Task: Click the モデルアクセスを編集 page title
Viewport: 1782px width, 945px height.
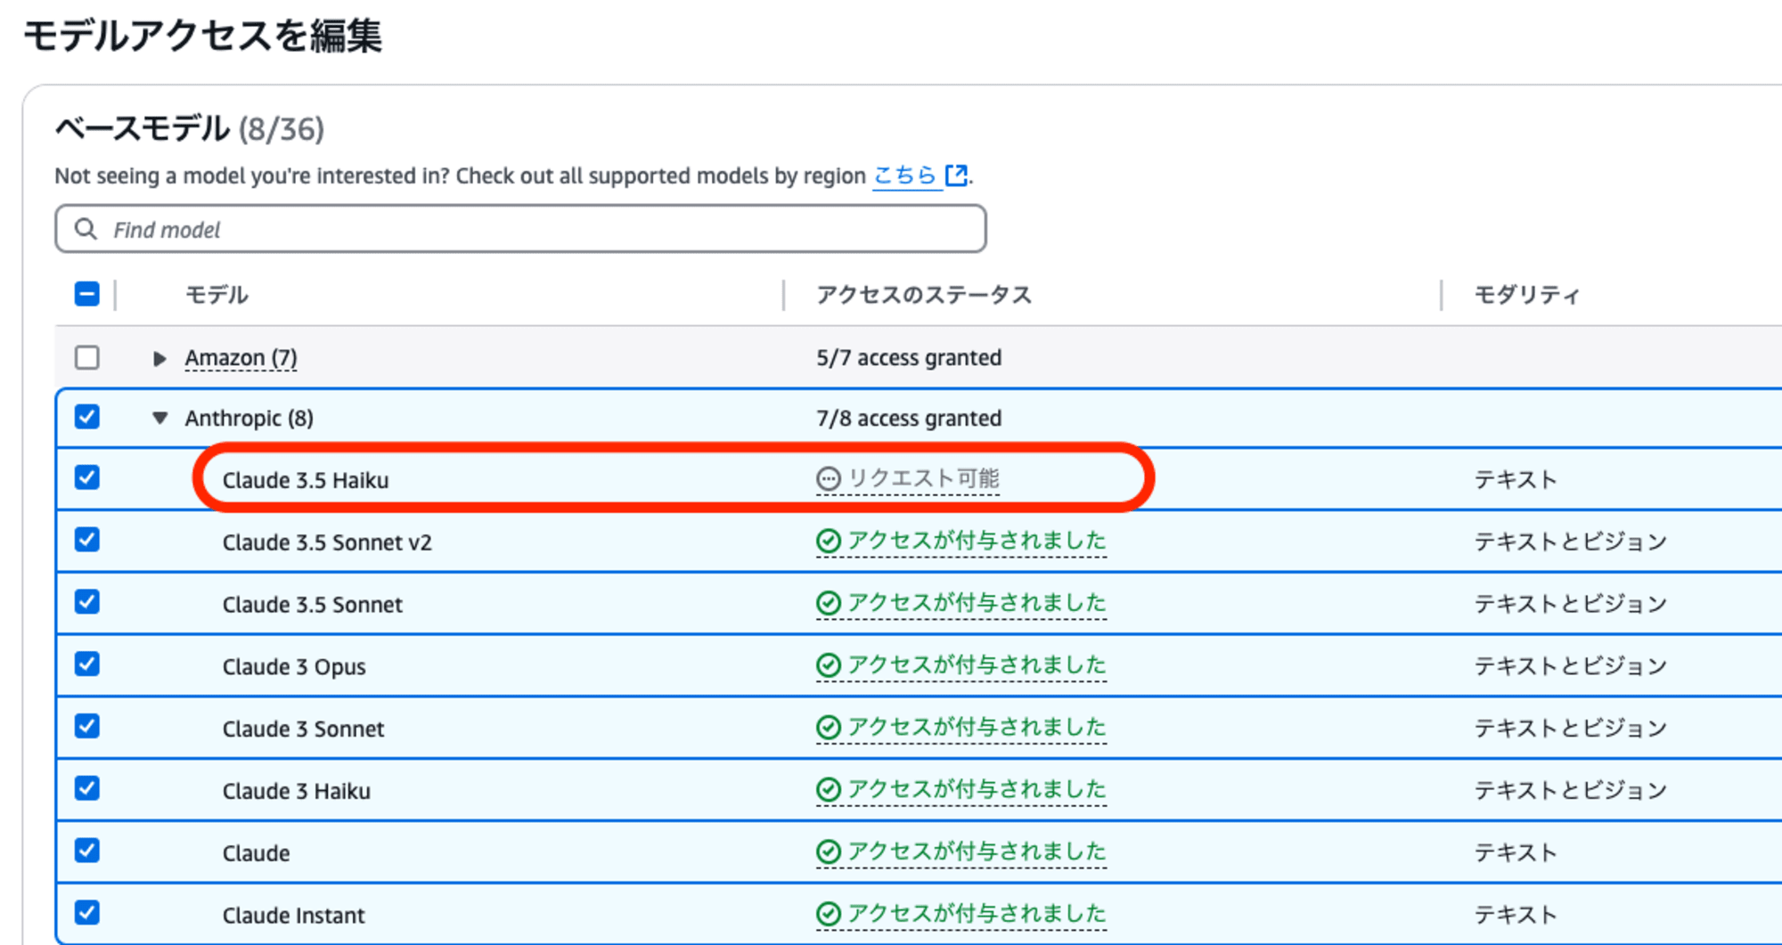Action: click(203, 36)
